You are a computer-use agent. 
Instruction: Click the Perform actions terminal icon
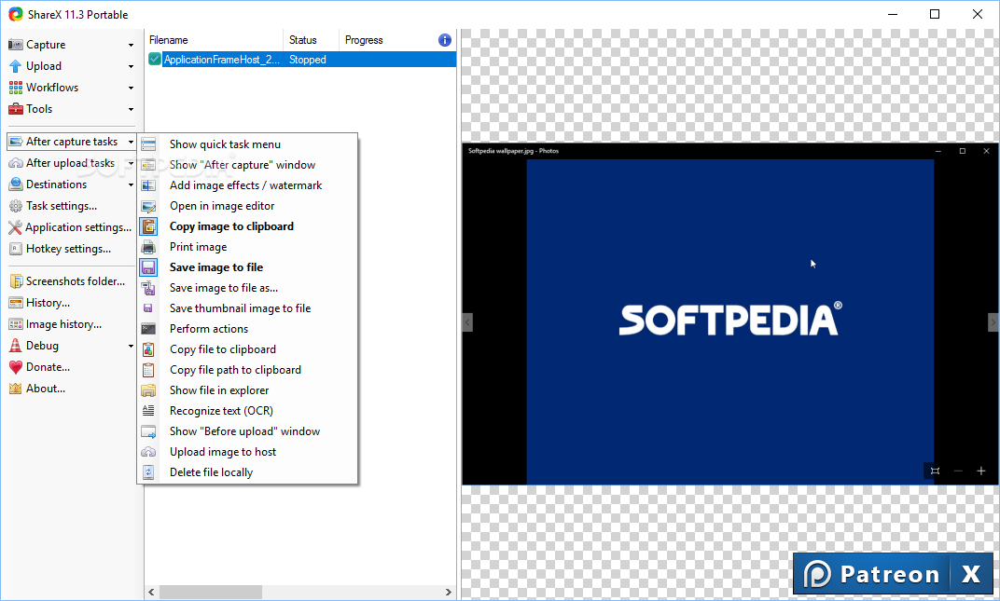(148, 329)
